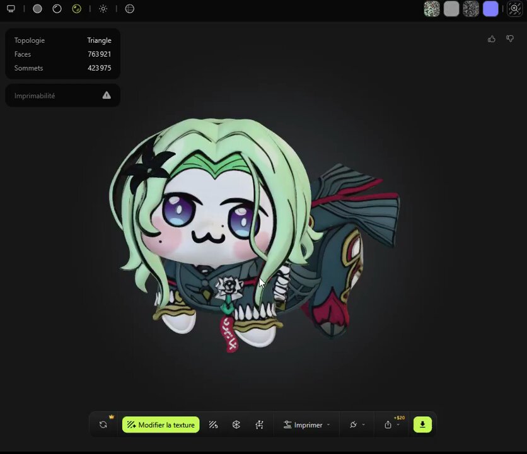Click the striped texture undo icon

[x=214, y=425]
